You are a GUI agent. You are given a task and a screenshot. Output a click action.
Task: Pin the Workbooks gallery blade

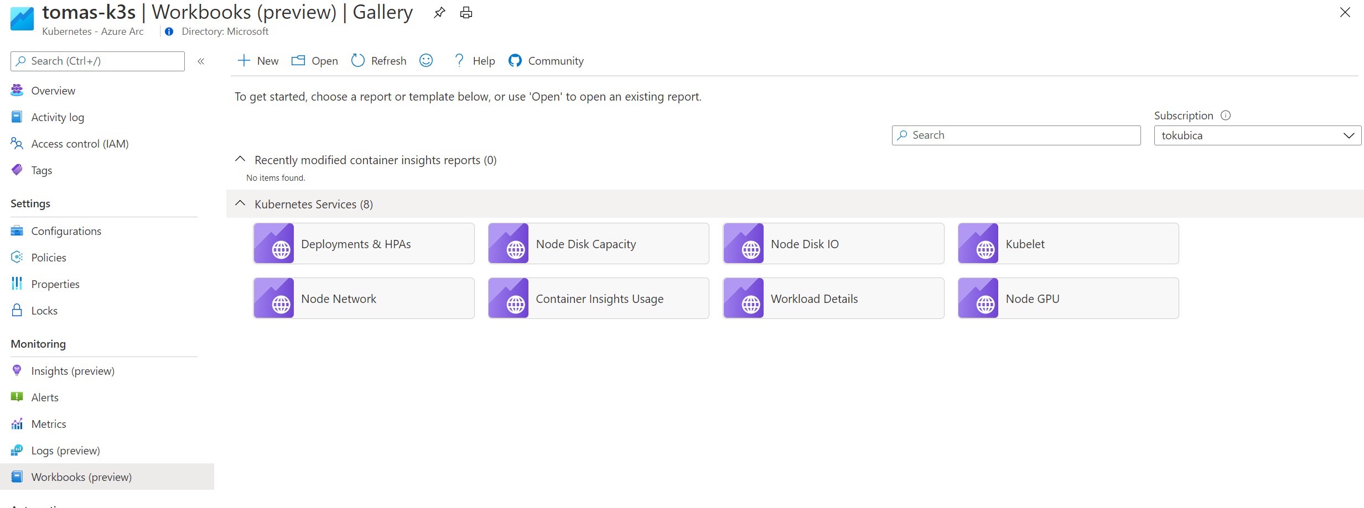[x=439, y=13]
